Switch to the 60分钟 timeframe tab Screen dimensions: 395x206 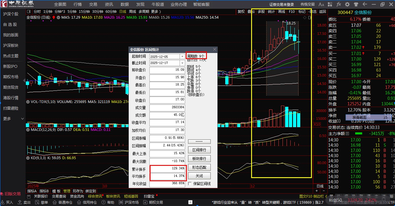111,12
